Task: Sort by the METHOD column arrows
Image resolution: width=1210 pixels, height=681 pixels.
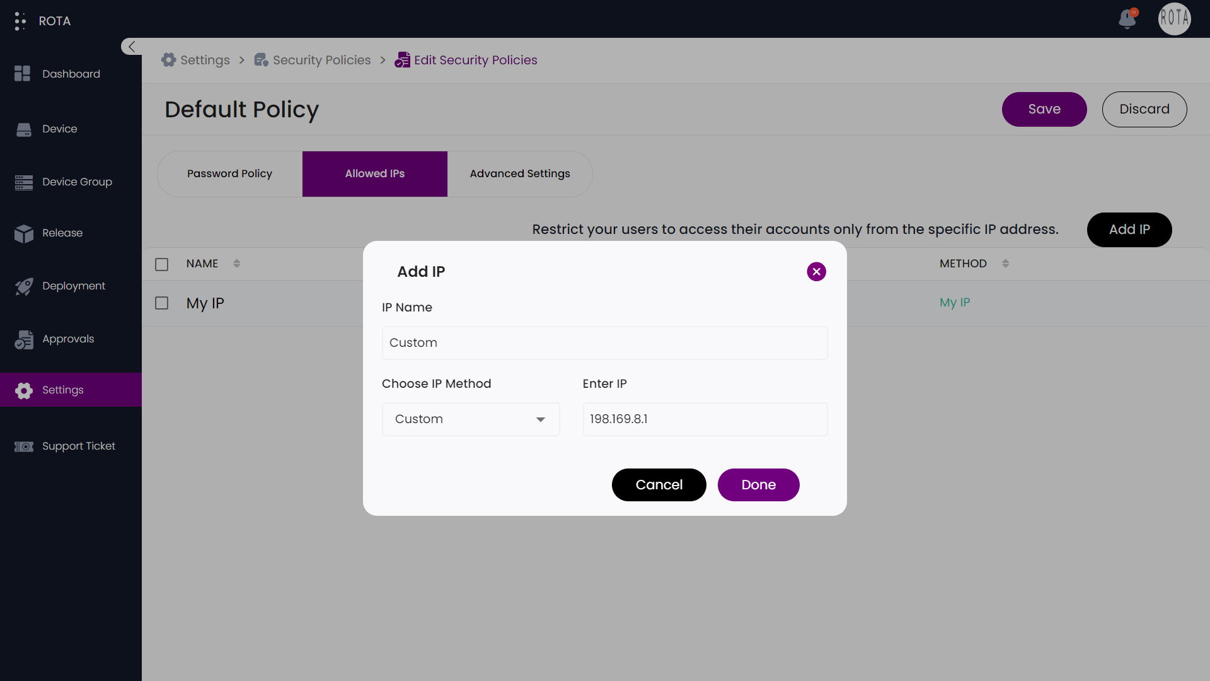Action: 1005,264
